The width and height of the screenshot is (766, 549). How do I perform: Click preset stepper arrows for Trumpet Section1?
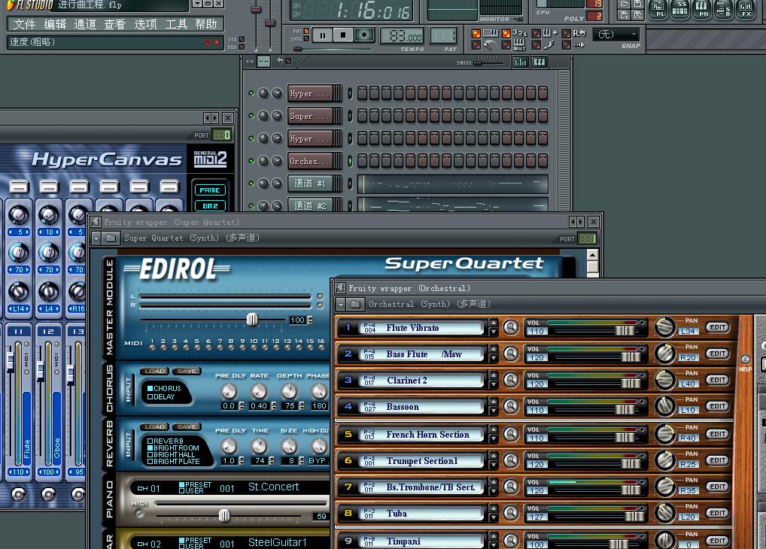tap(494, 460)
